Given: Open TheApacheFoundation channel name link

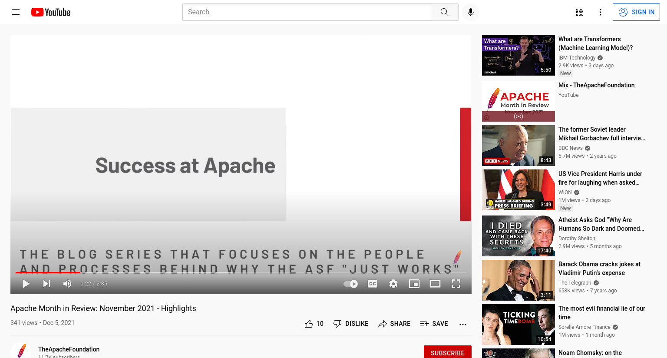Looking at the screenshot, I should pyautogui.click(x=69, y=349).
